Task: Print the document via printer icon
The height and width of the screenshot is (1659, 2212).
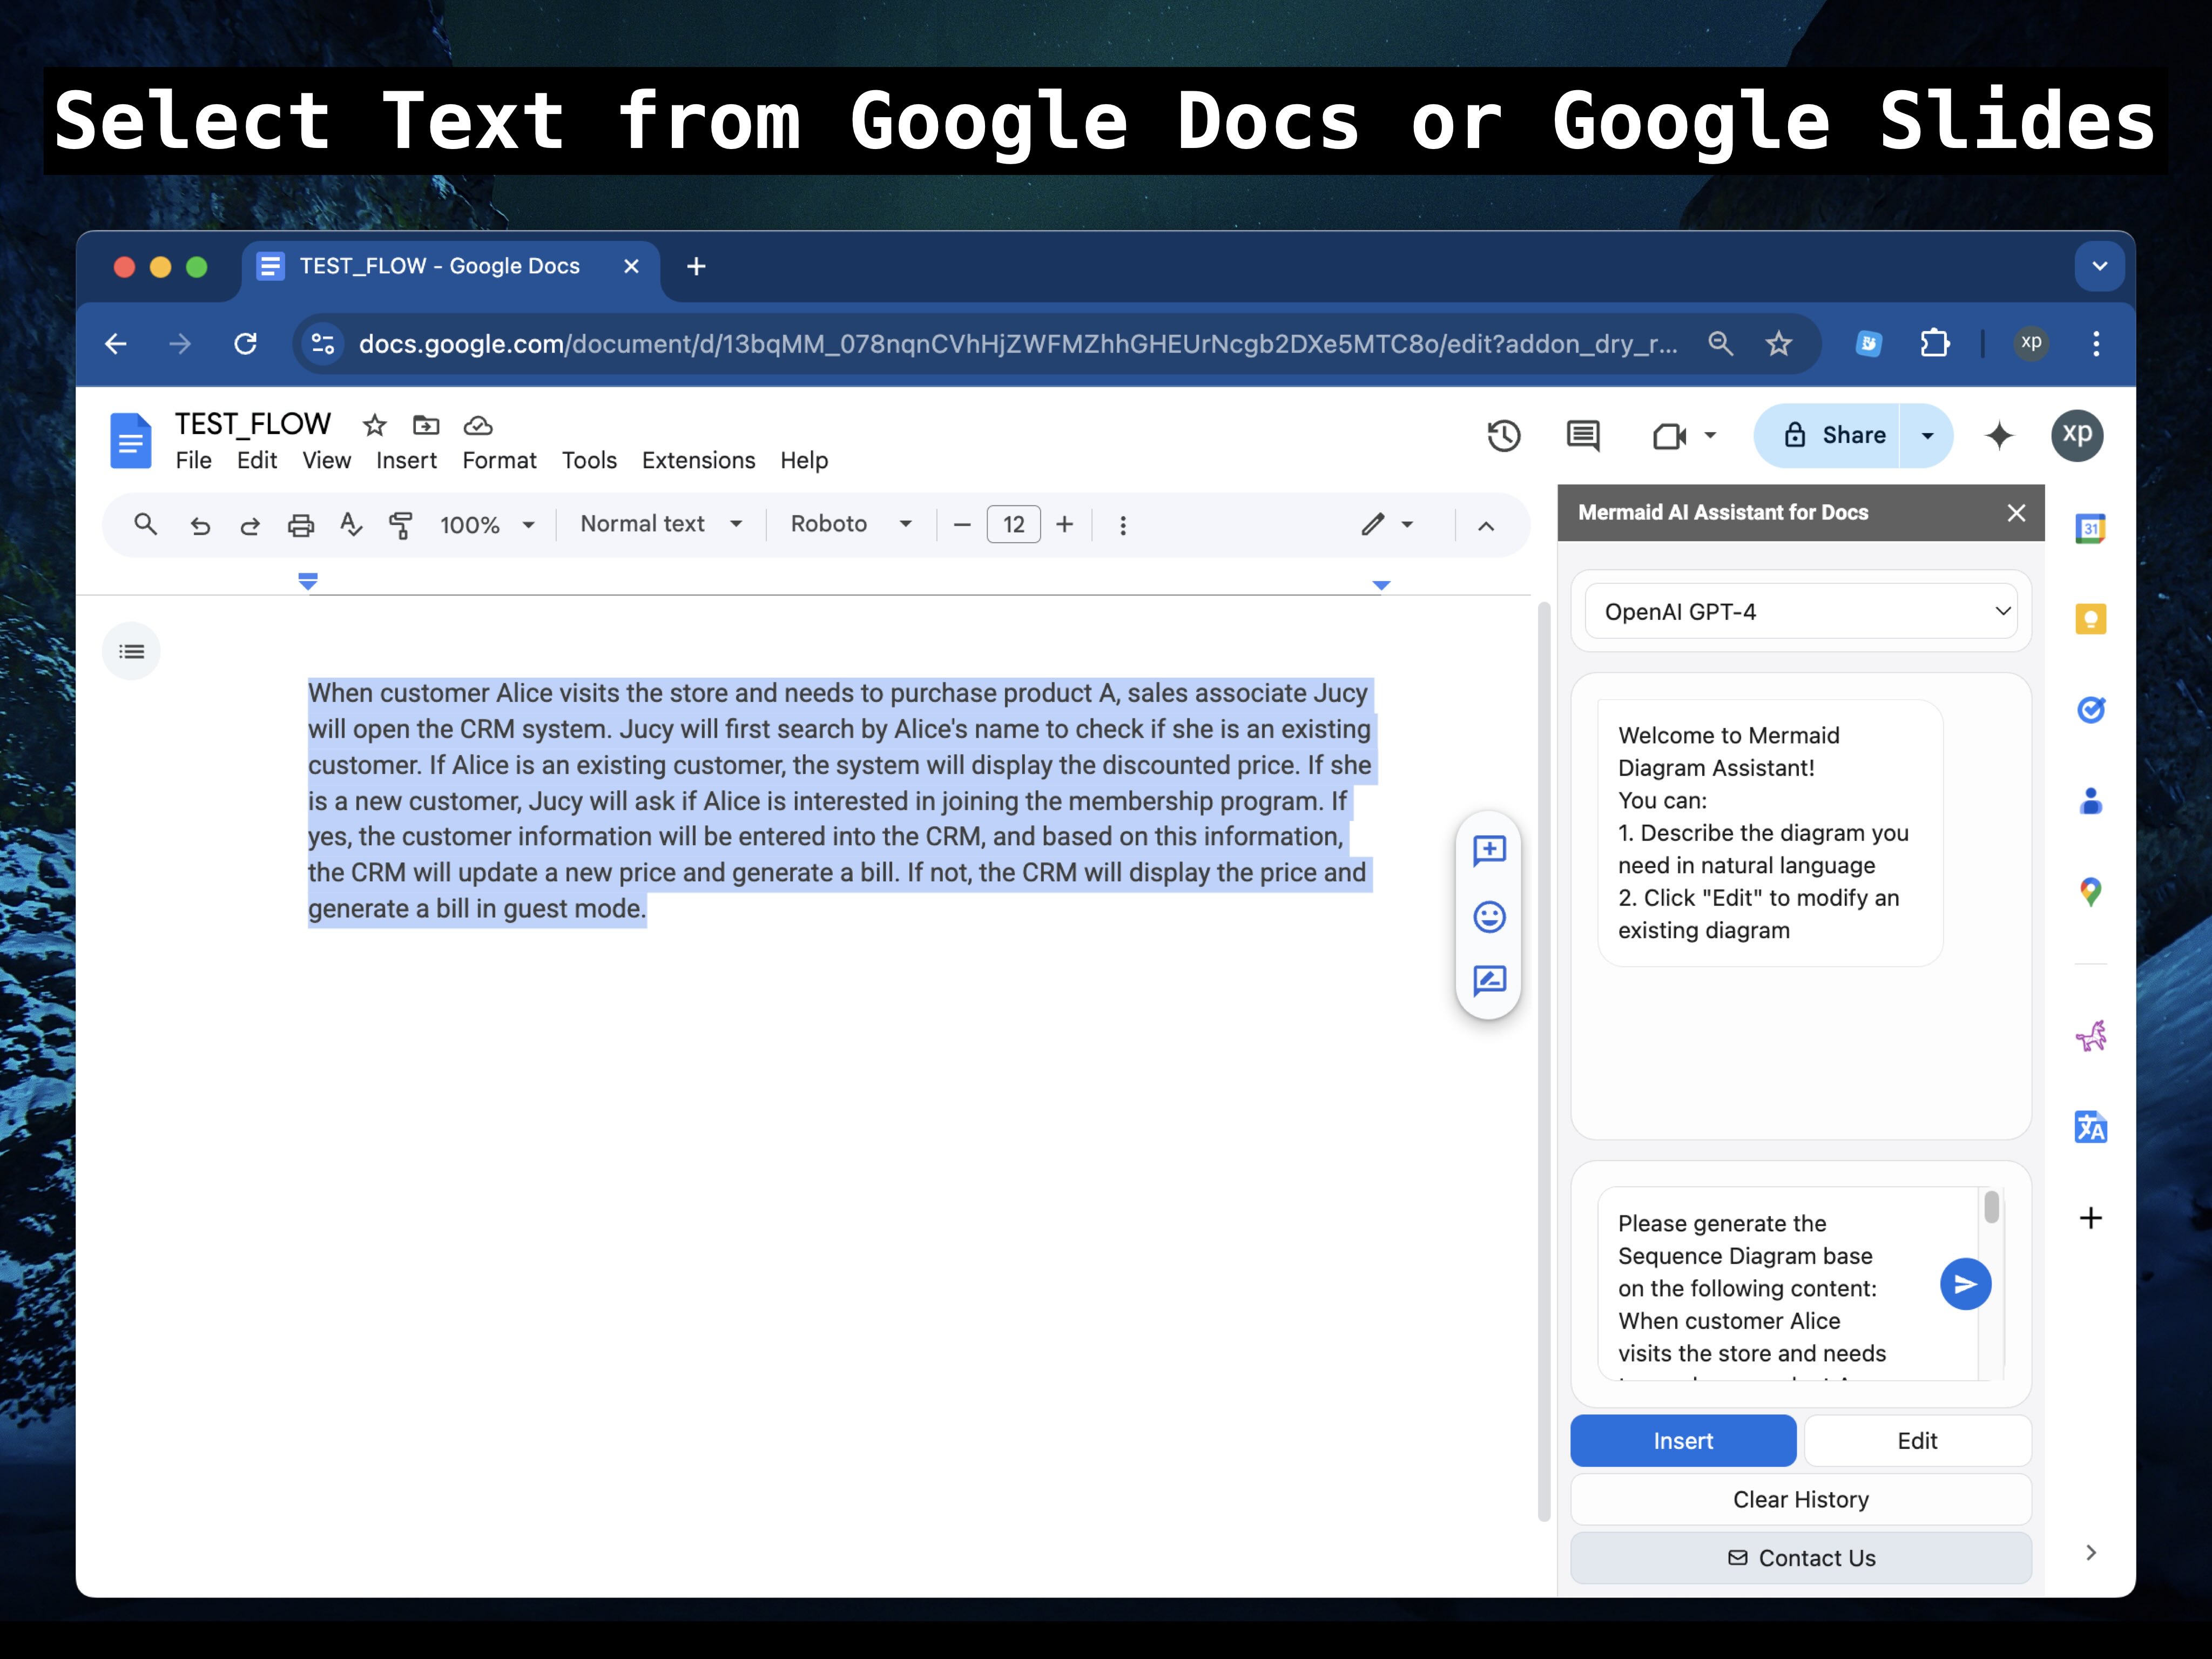Action: (301, 525)
